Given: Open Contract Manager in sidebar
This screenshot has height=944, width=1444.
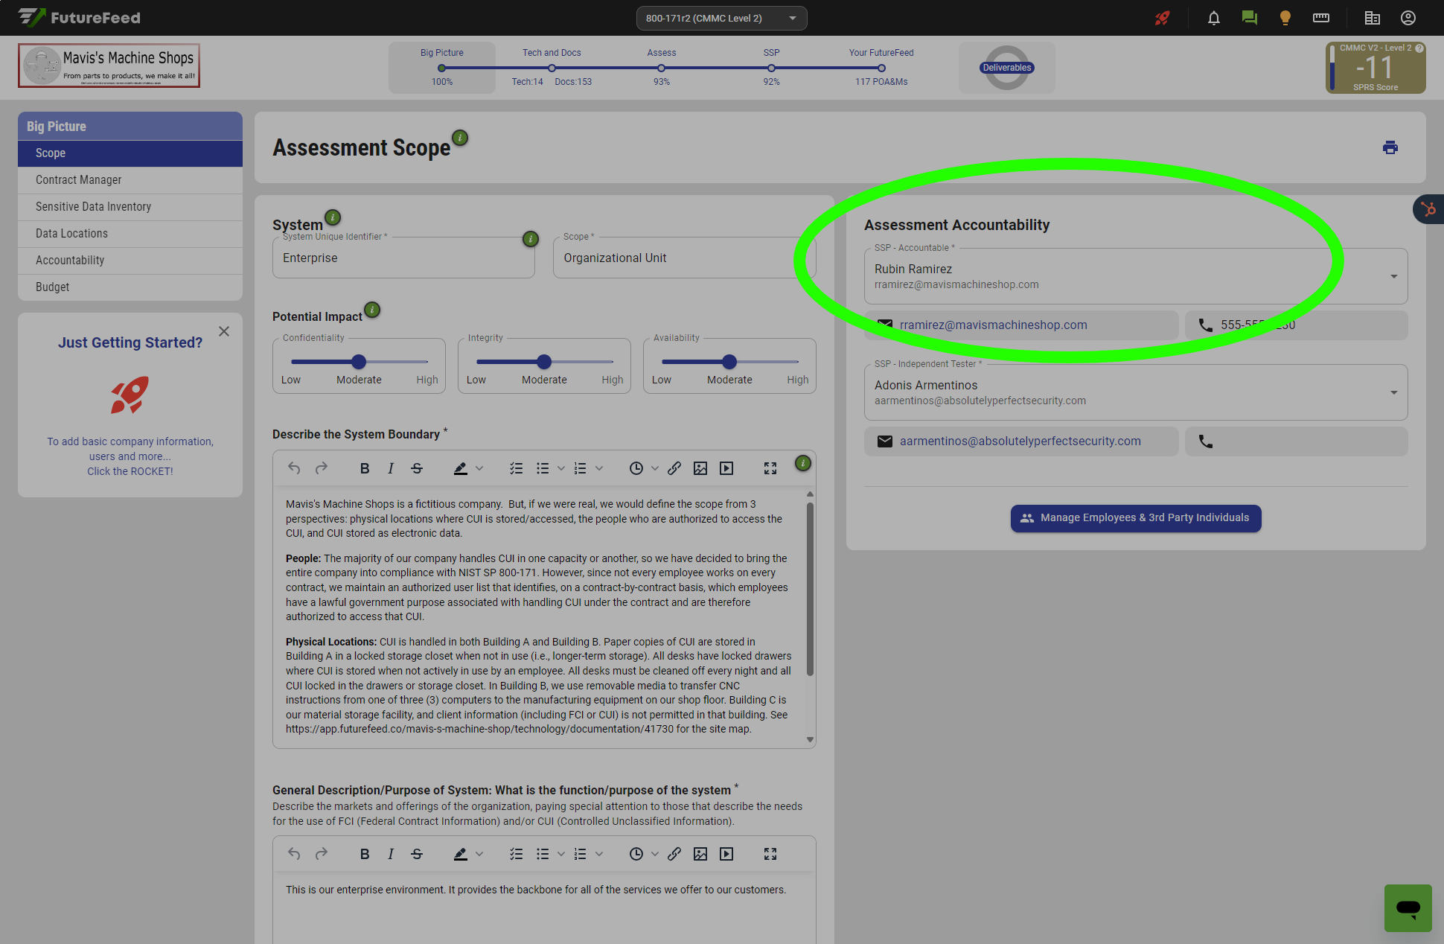Looking at the screenshot, I should pos(78,180).
